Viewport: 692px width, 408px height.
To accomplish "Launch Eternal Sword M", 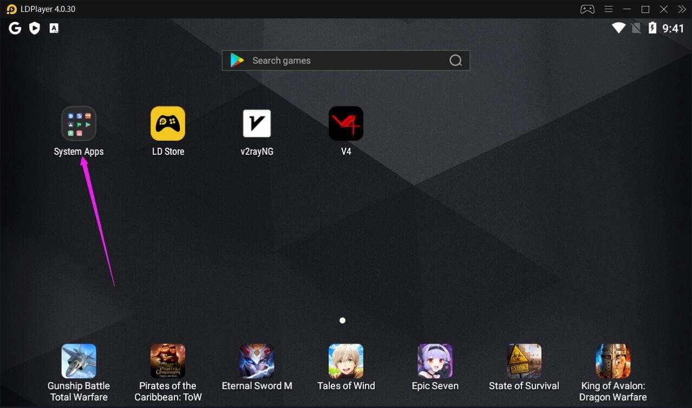I will point(257,360).
